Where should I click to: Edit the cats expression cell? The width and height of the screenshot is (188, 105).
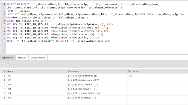pyautogui.click(x=97, y=89)
